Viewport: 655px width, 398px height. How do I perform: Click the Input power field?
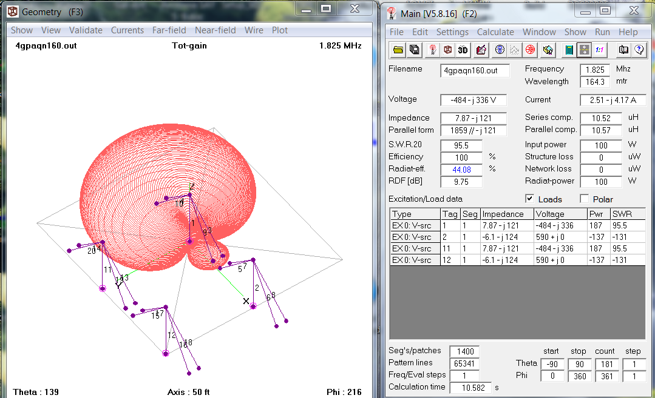point(601,145)
